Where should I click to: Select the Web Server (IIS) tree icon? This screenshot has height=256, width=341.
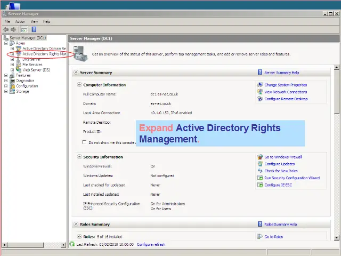tap(19, 70)
